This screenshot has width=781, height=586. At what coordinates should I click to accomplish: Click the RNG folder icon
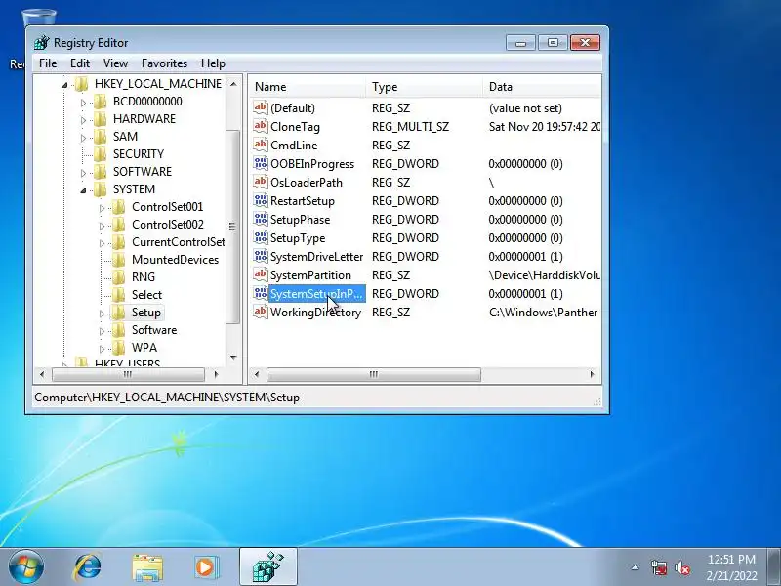(x=118, y=276)
